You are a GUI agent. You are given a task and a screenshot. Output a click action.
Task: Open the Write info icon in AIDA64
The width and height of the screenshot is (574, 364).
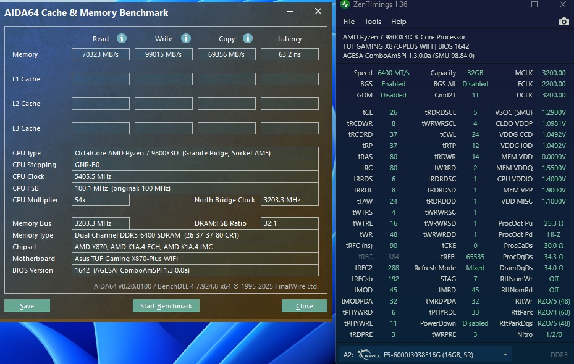[186, 38]
